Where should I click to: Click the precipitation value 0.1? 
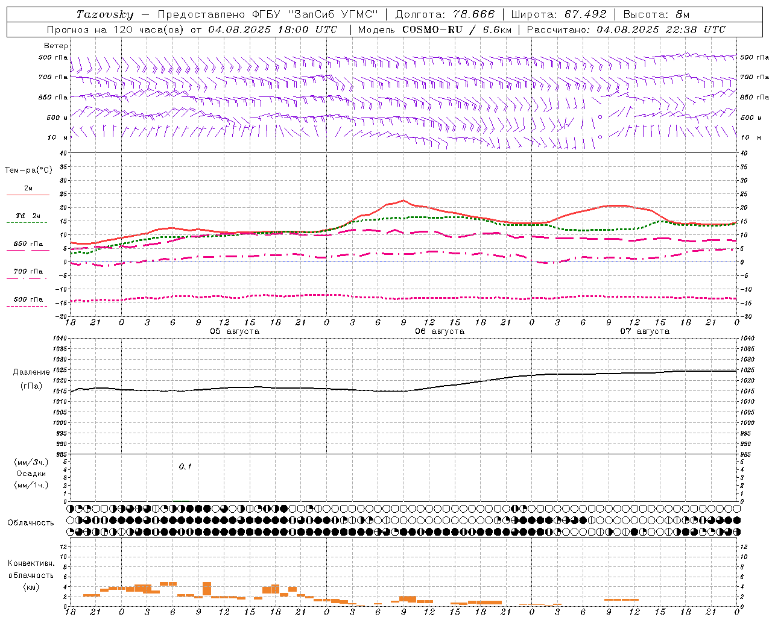pyautogui.click(x=185, y=466)
